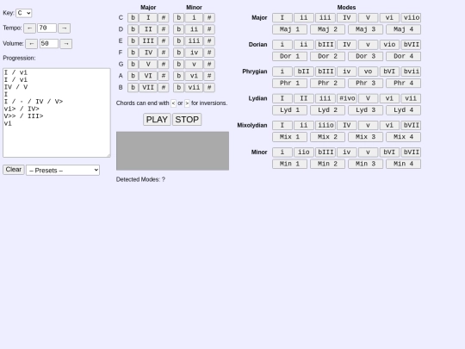
Task: Add major I chord in C row
Action: click(x=148, y=18)
